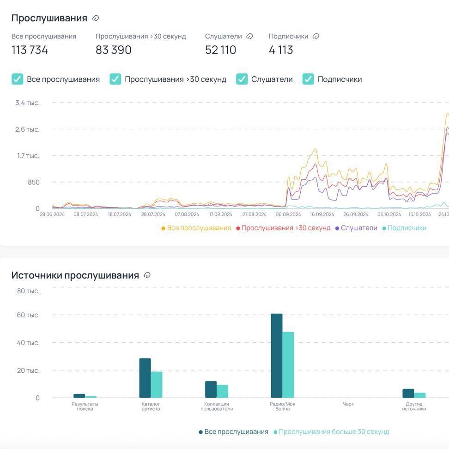The image size is (449, 449).
Task: Click the 80 тыс. y-axis label
Action: click(28, 291)
